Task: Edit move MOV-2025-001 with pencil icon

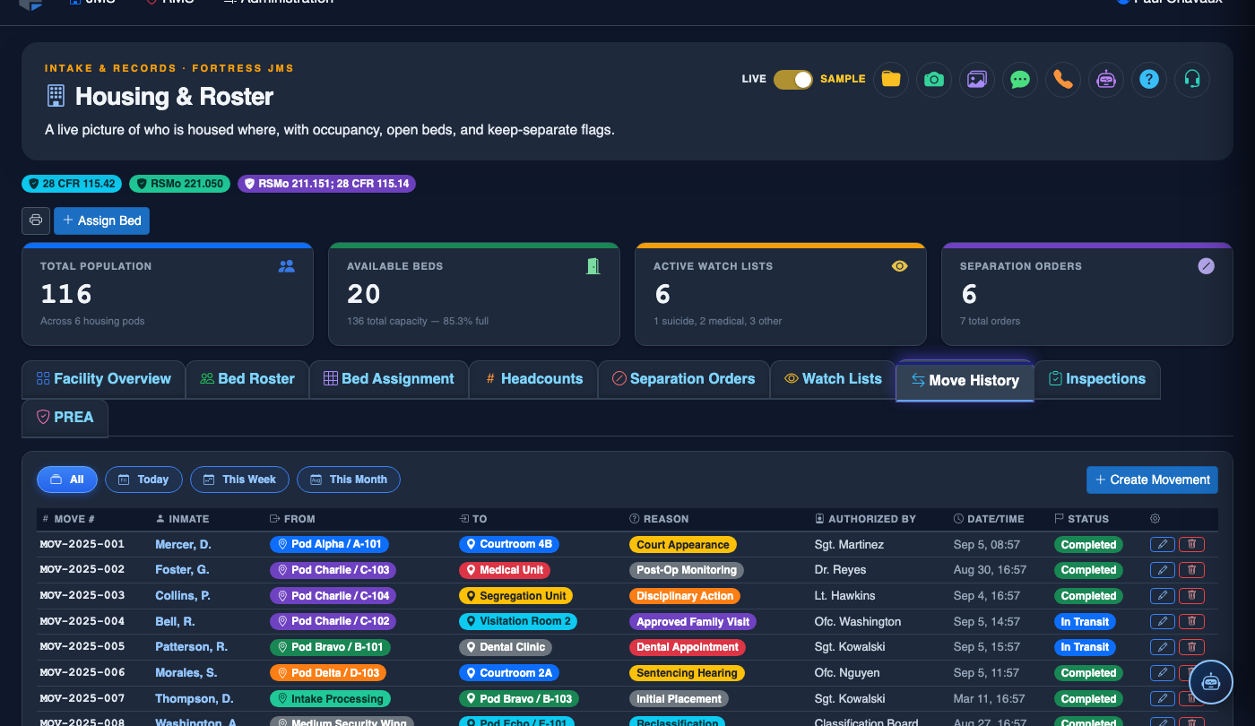Action: point(1163,544)
